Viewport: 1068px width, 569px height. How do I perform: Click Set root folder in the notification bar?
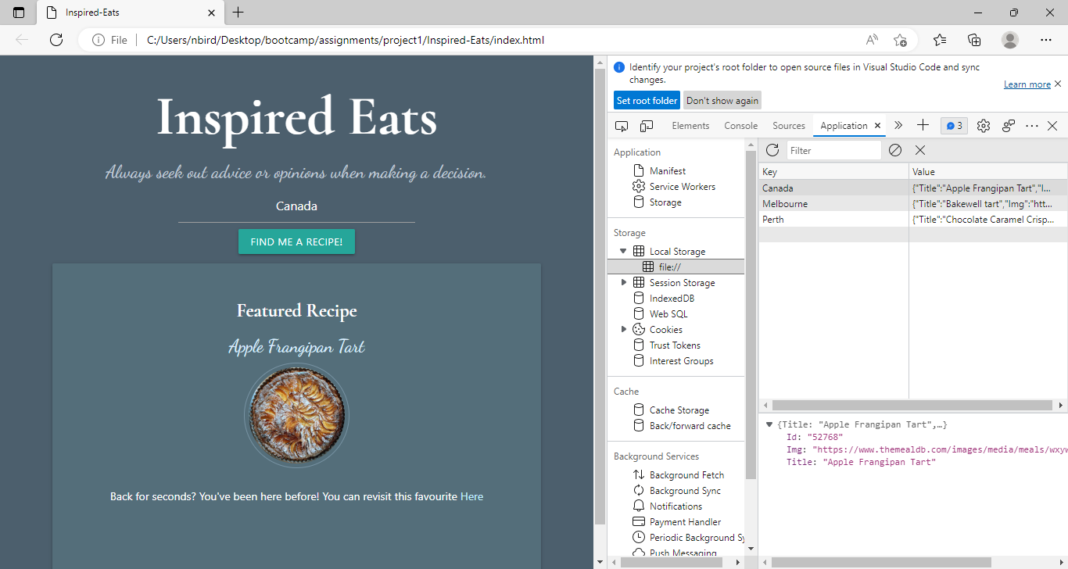[x=647, y=100]
